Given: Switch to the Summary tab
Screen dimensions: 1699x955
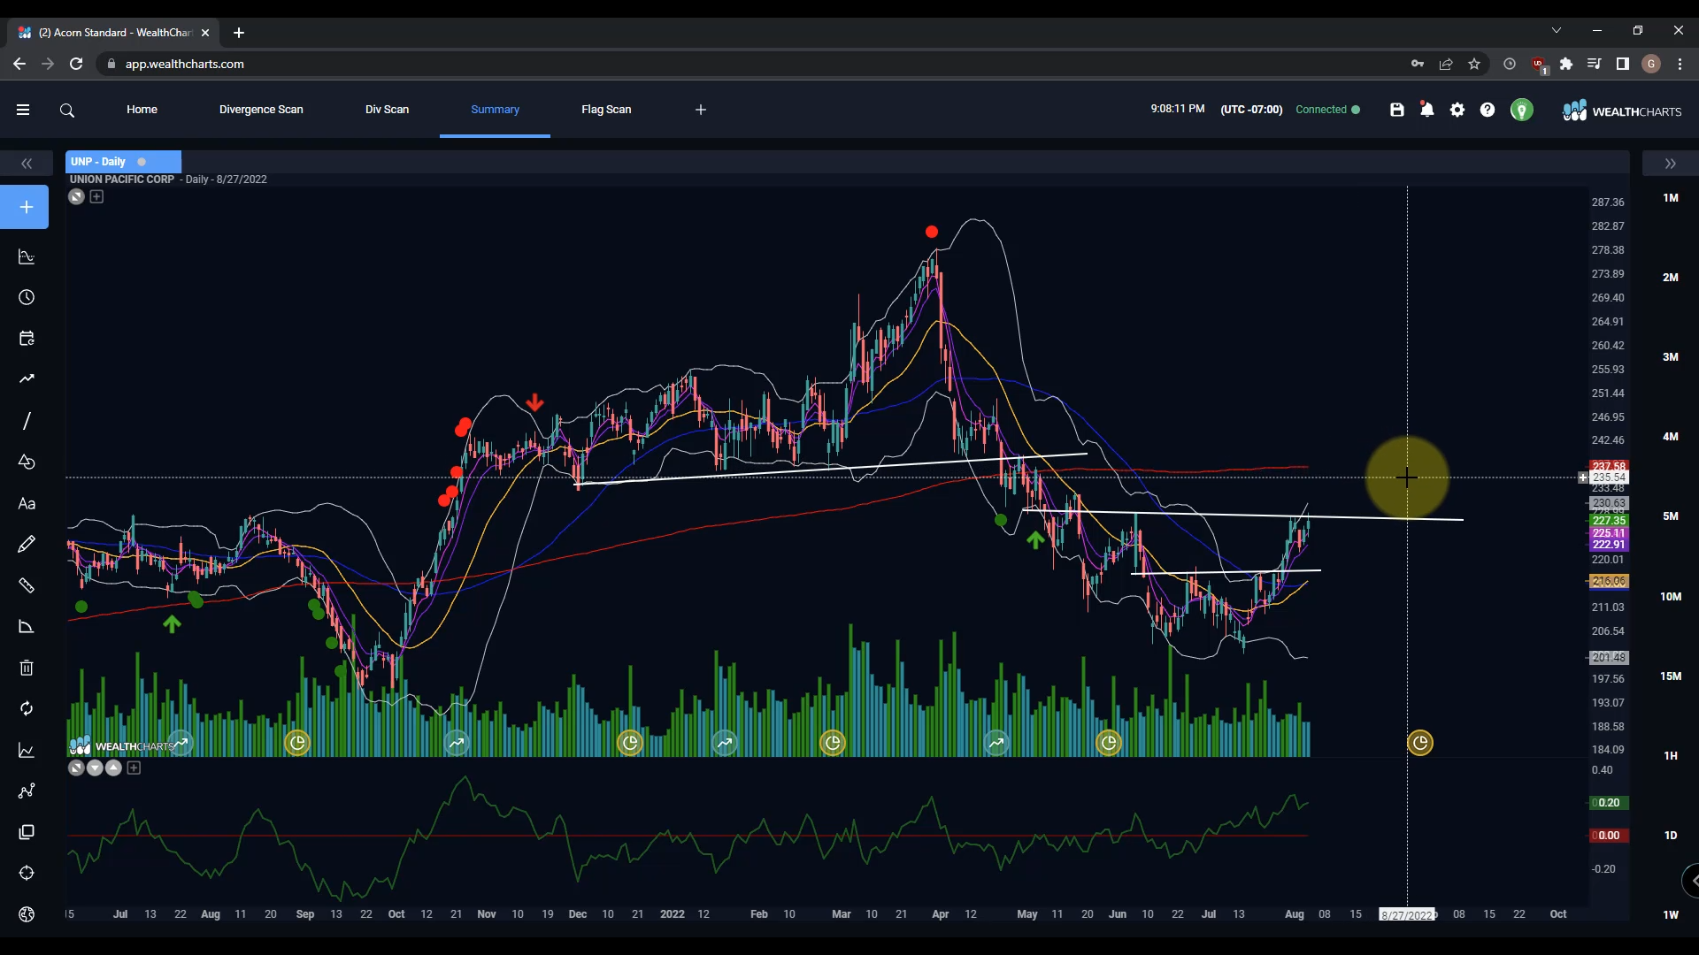Looking at the screenshot, I should 495,110.
